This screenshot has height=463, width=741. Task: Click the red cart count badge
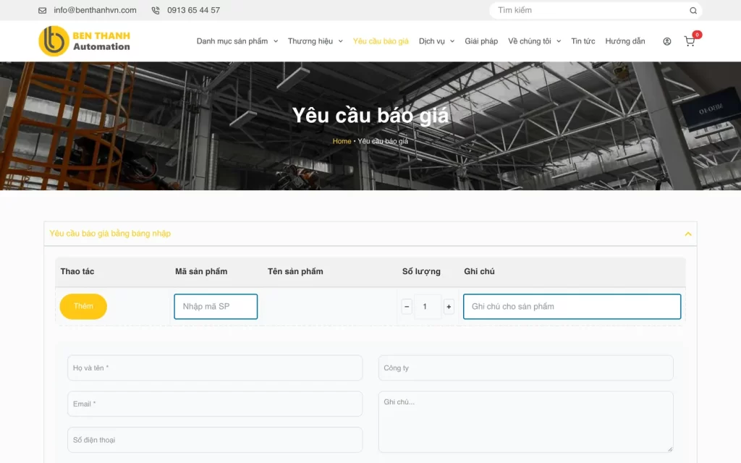click(x=697, y=35)
